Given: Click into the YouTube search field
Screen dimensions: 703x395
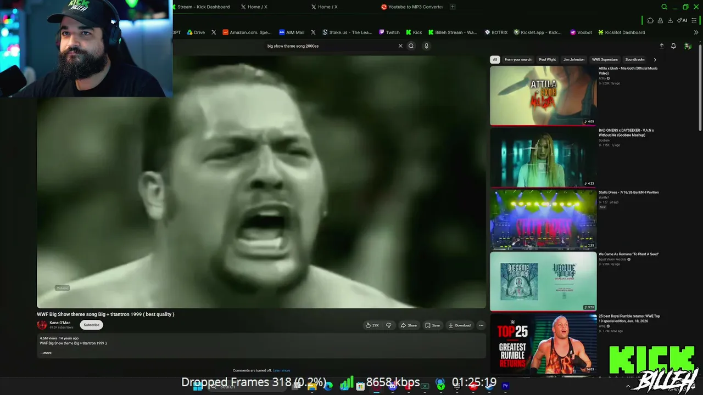Looking at the screenshot, I should 330,46.
